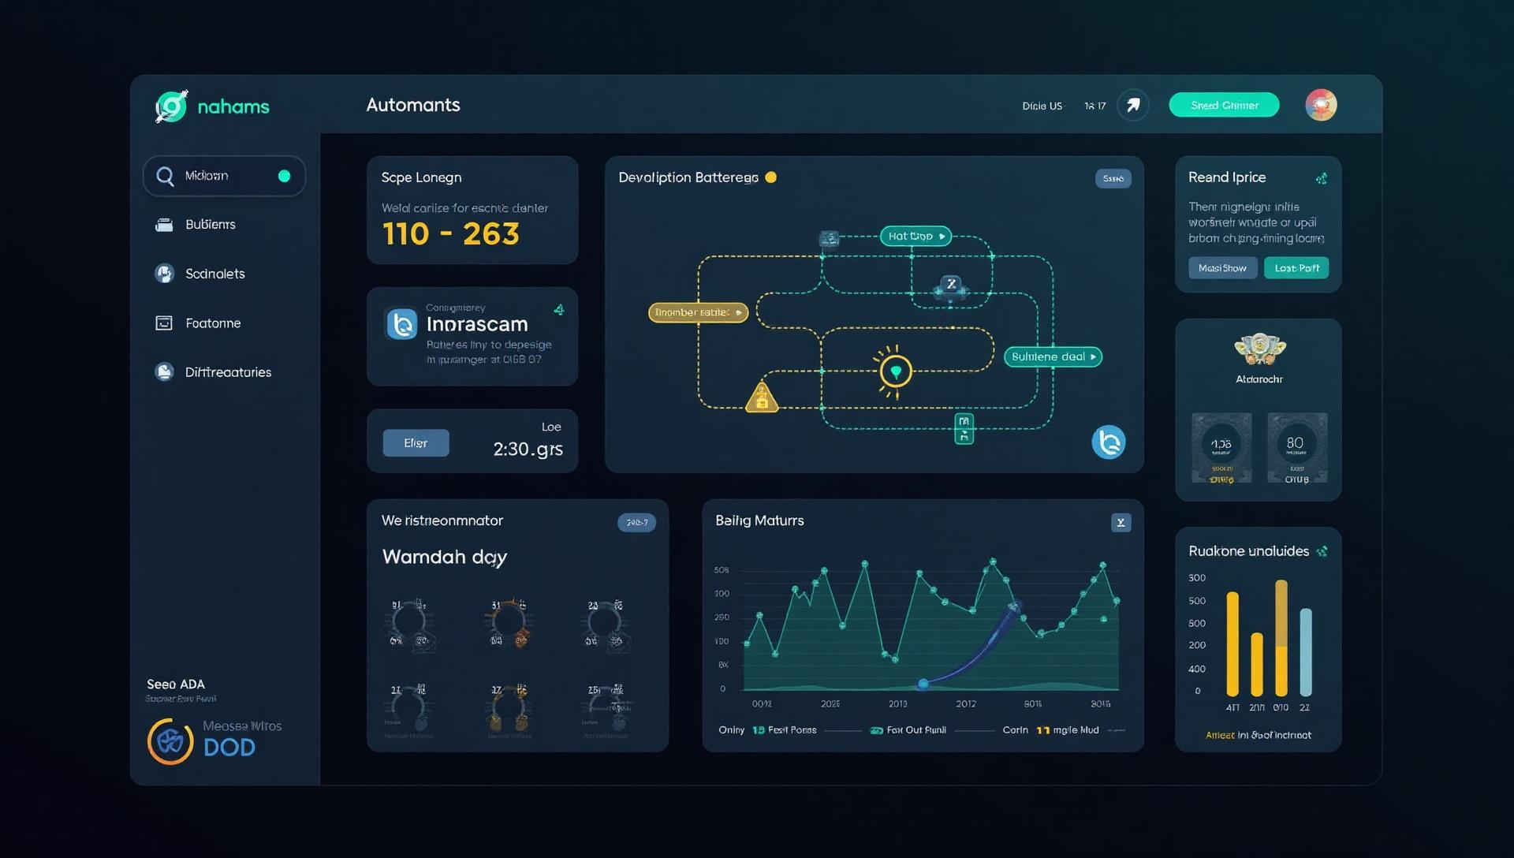Image resolution: width=1514 pixels, height=858 pixels.
Task: Click the light blue bar in chart
Action: point(1306,652)
